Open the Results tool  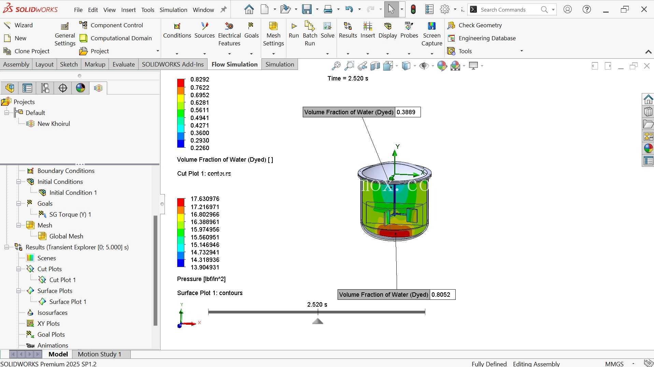pyautogui.click(x=348, y=31)
